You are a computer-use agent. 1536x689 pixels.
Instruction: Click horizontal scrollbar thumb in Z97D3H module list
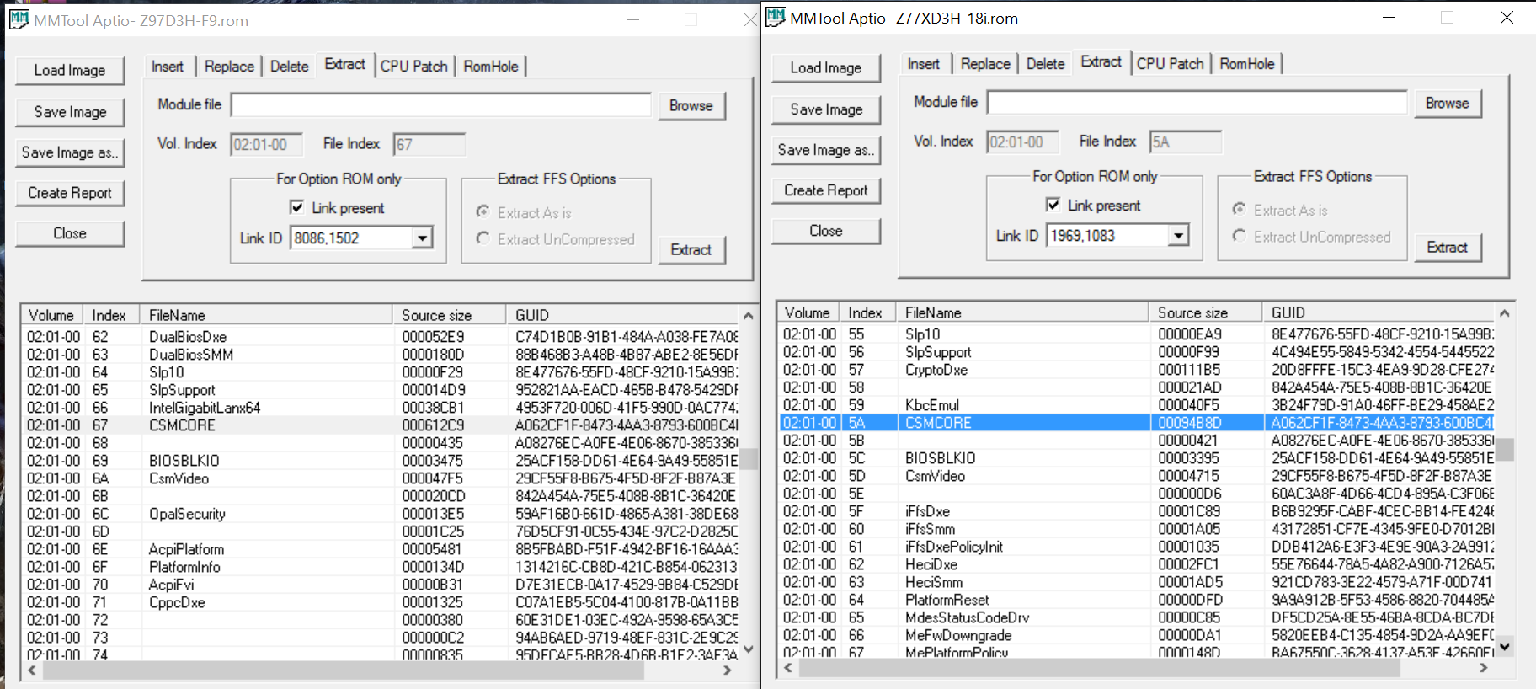344,670
